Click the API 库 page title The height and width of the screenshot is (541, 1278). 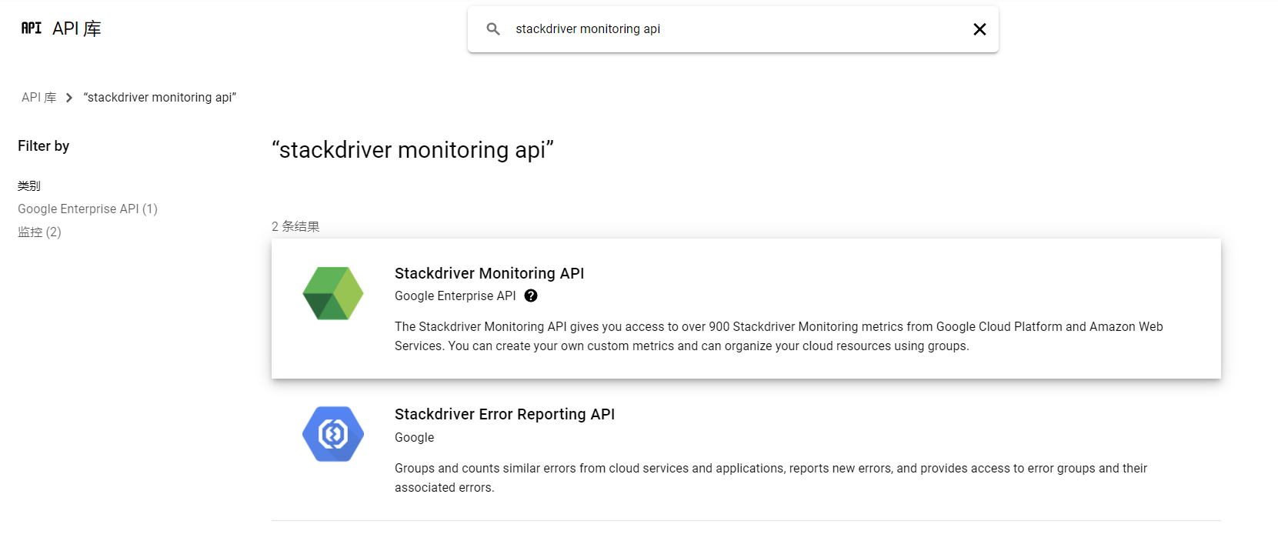click(x=77, y=29)
